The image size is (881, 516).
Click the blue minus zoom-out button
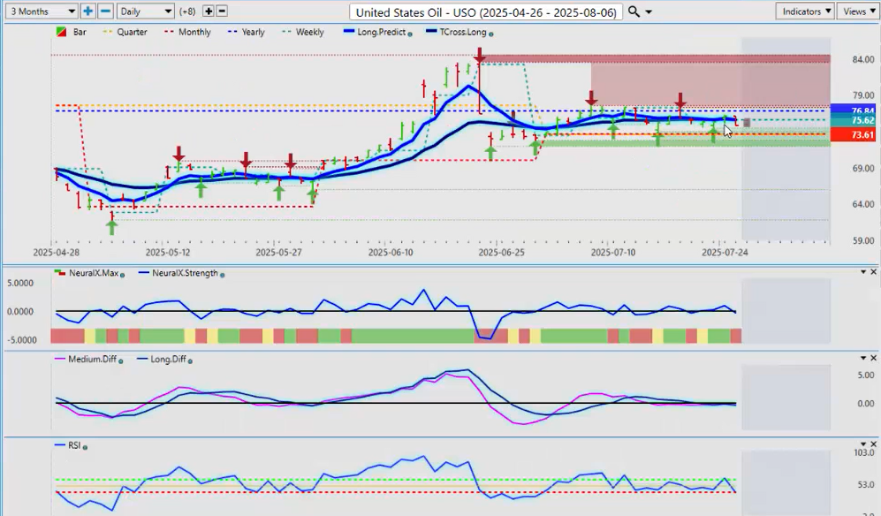tap(104, 11)
